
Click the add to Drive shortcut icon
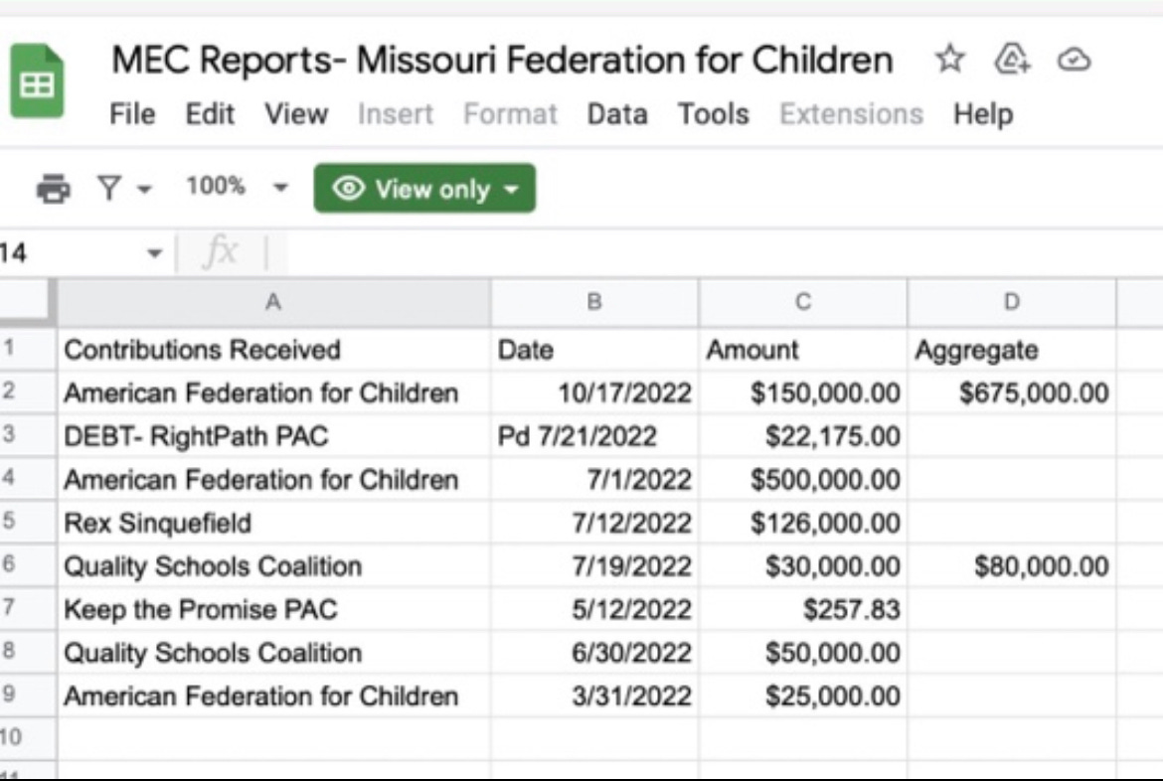click(x=1012, y=59)
